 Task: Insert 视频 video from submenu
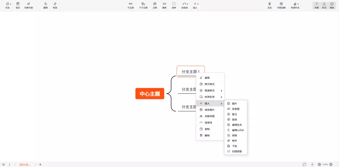(236, 135)
